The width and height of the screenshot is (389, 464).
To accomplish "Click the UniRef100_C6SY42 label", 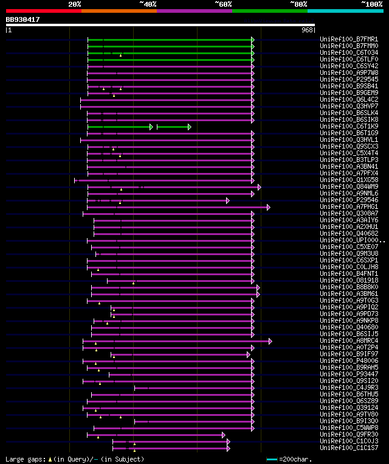I will click(x=349, y=66).
